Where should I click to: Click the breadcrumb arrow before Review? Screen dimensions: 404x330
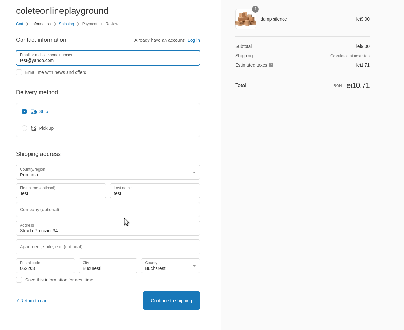(101, 24)
